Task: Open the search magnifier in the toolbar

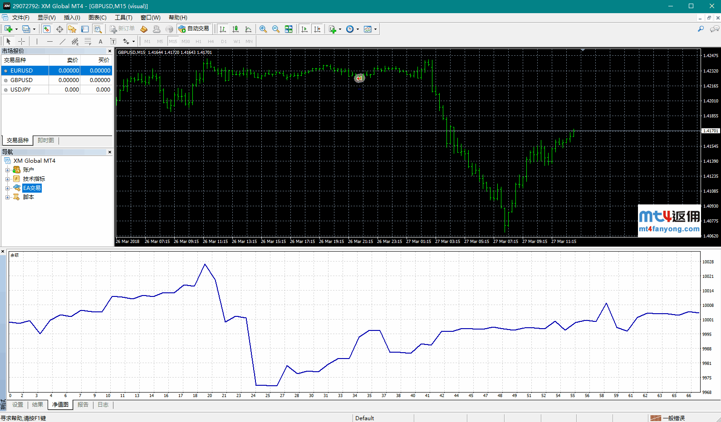Action: (701, 29)
